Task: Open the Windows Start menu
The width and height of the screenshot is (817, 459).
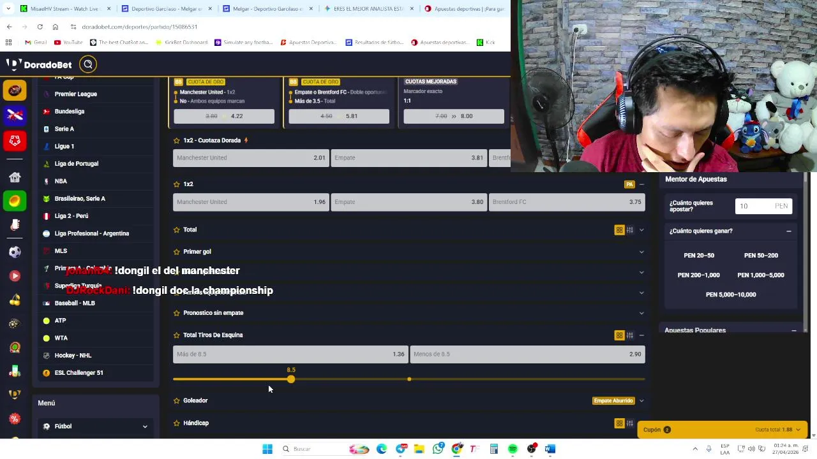Action: [267, 449]
